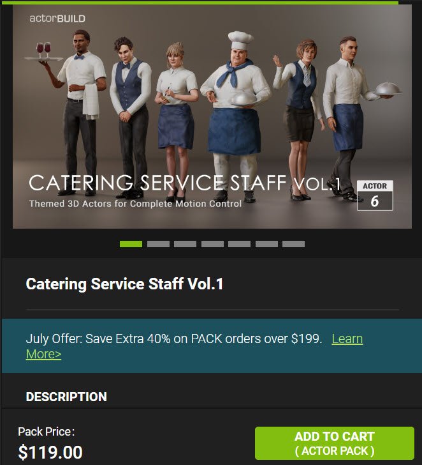Image resolution: width=422 pixels, height=465 pixels.
Task: Click the $119.00 pack price
Action: [50, 452]
